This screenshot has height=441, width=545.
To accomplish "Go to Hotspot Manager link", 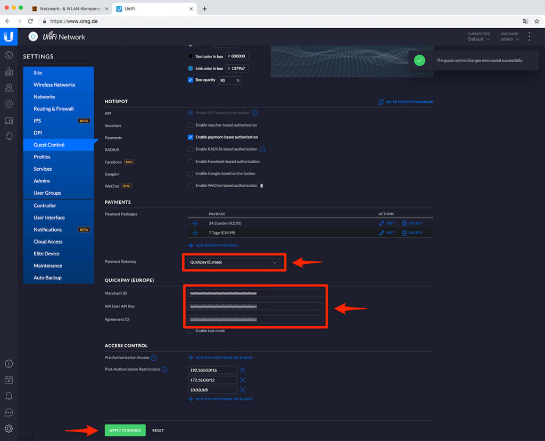I will point(405,102).
